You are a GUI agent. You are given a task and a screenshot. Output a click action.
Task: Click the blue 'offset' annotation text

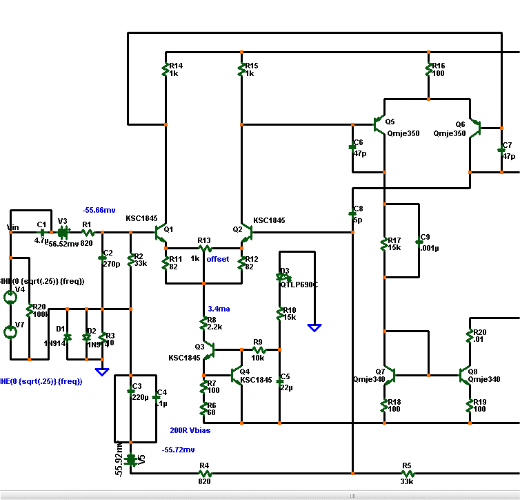tap(217, 259)
